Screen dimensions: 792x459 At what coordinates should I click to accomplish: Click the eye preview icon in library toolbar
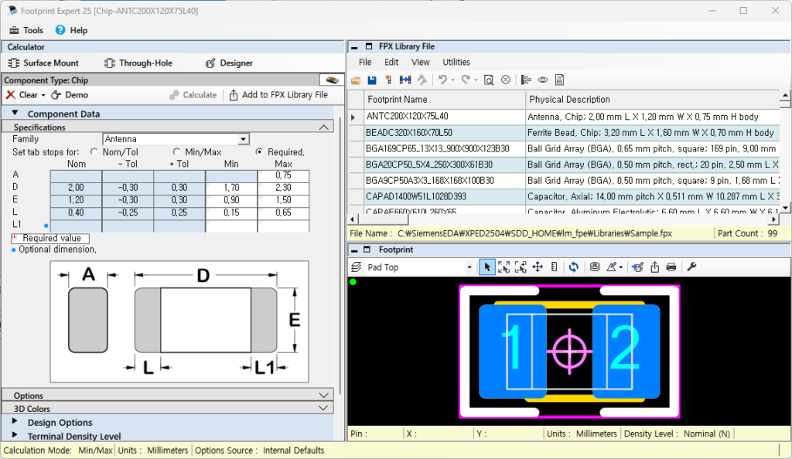pos(543,80)
